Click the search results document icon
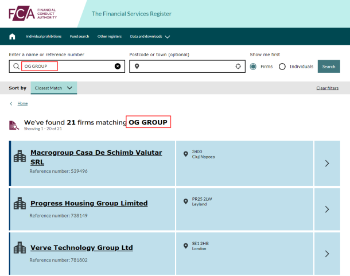The image size is (350, 276). click(14, 125)
